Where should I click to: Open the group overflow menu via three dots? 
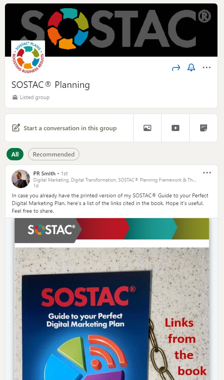[207, 67]
